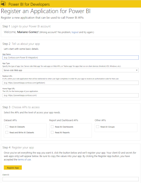The height and width of the screenshot is (183, 141).
Task: Select the Server-side Web app combo box
Action: [x=70, y=70]
